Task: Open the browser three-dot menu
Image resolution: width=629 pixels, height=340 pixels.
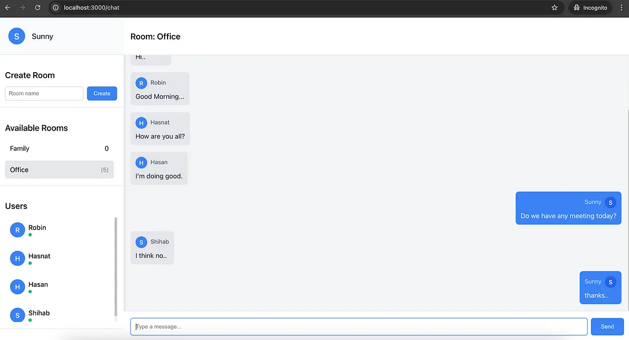Action: tap(621, 7)
